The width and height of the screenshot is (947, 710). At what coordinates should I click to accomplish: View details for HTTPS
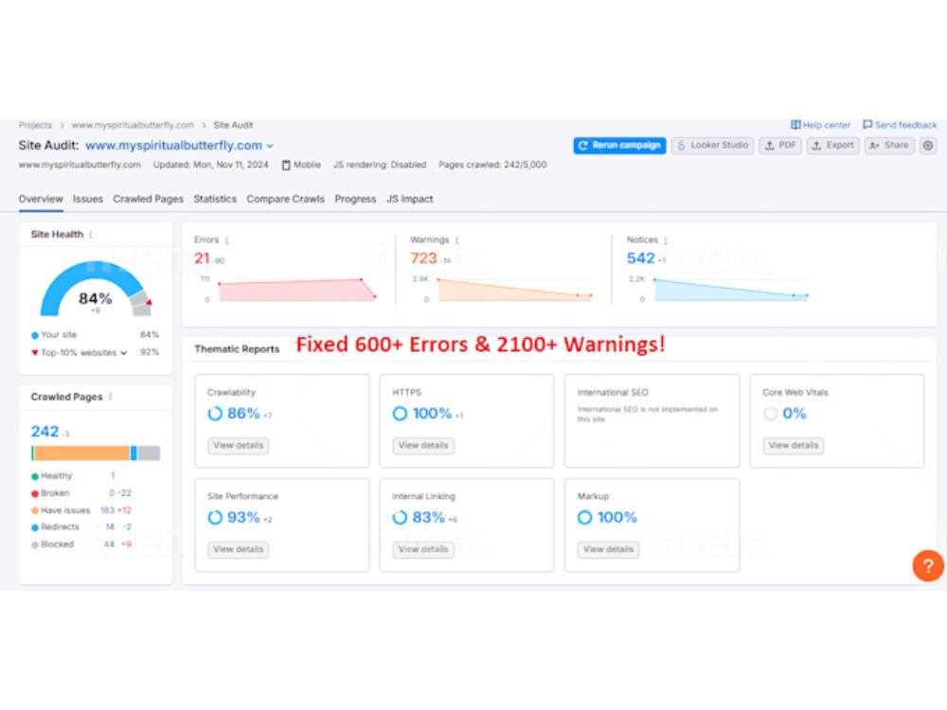423,446
